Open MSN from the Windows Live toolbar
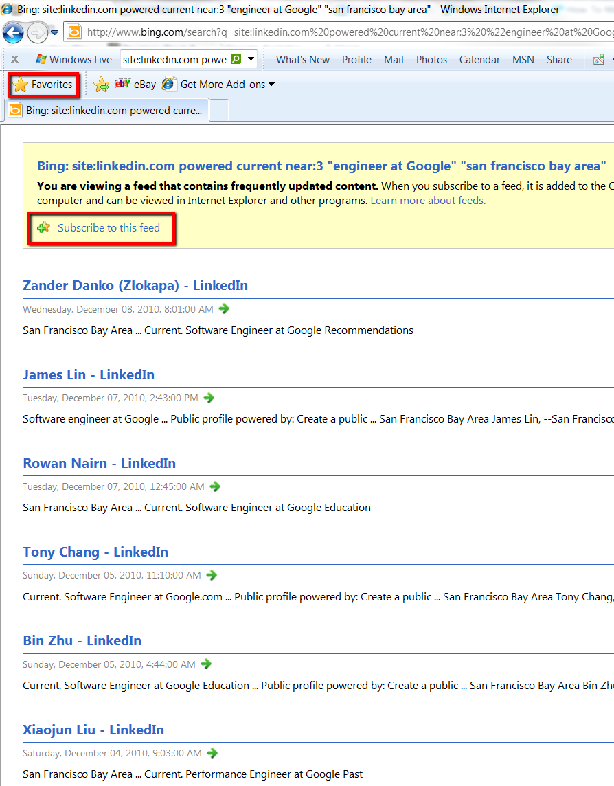Image resolution: width=614 pixels, height=786 pixels. click(x=523, y=60)
